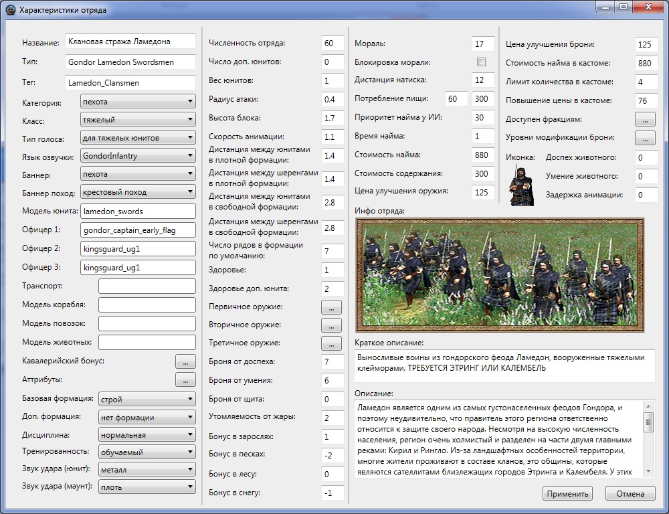Open the Категория dropdown
Viewport: 669px width, 514px height.
(138, 102)
